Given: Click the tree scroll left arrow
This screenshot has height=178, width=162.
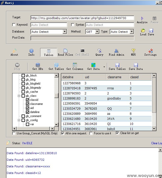Looking at the screenshot, I should point(14,129).
